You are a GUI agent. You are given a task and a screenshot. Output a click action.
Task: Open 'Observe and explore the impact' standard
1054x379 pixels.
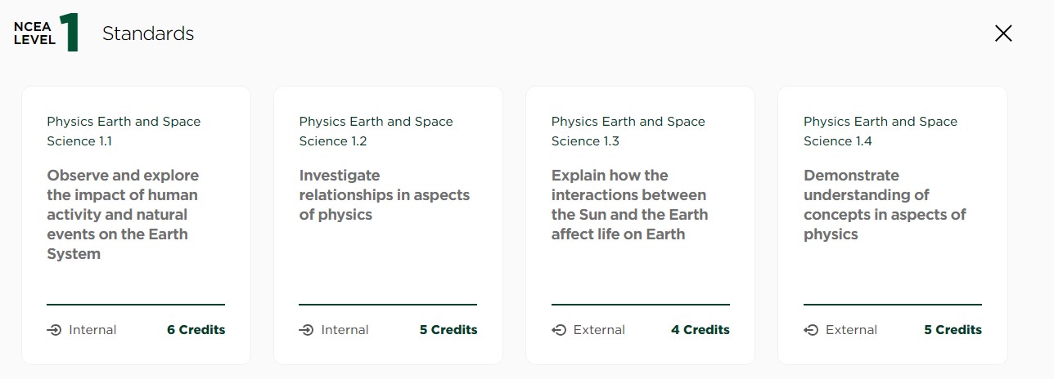pyautogui.click(x=123, y=215)
